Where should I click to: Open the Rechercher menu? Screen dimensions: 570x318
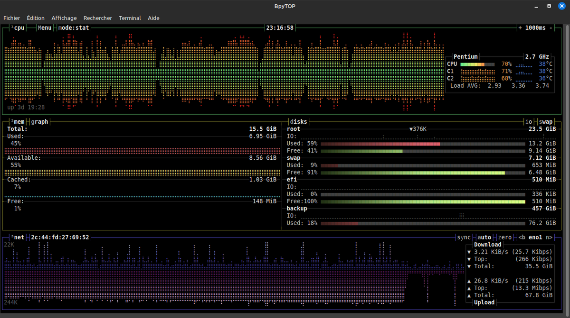(x=98, y=18)
